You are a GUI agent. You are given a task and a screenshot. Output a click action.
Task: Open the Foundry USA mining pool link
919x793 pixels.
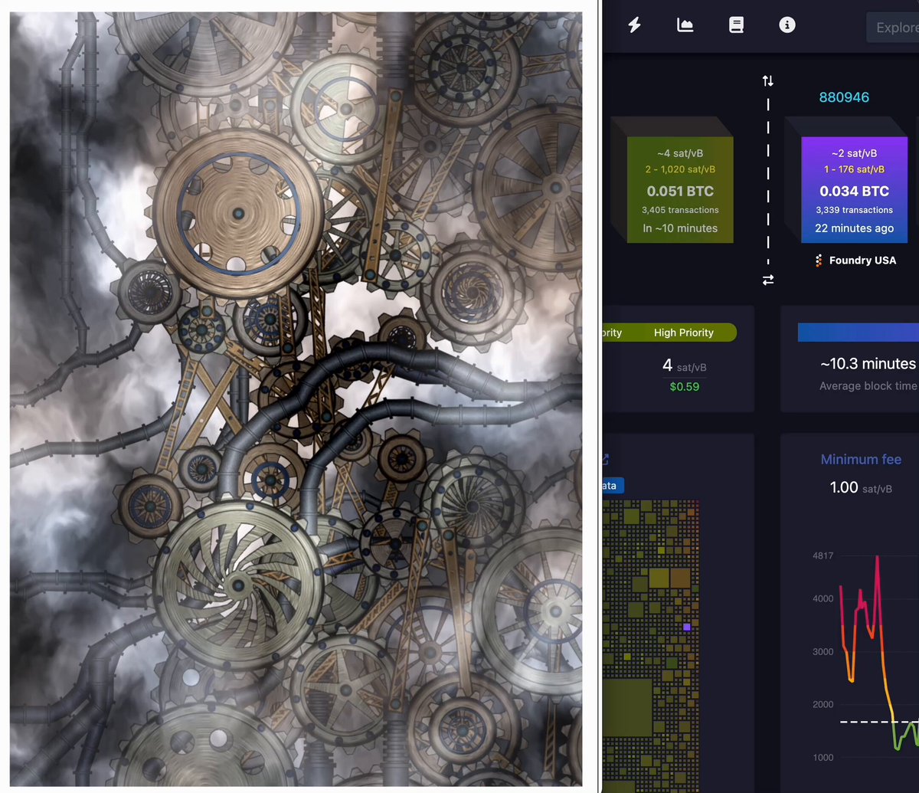(855, 261)
